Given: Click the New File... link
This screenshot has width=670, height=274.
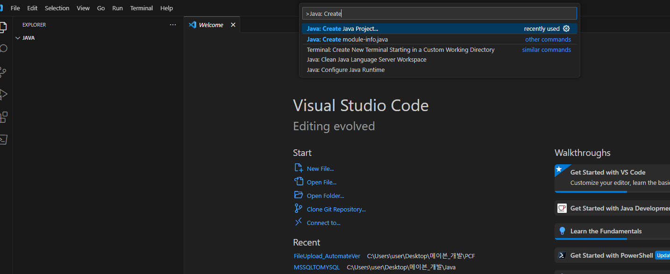Looking at the screenshot, I should pos(320,169).
